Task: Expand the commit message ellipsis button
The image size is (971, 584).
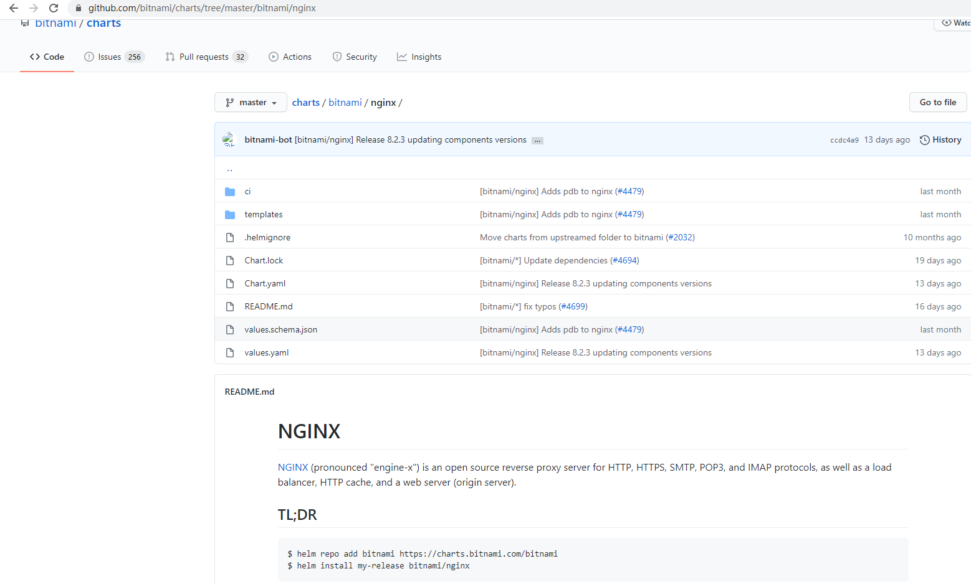Action: click(537, 141)
